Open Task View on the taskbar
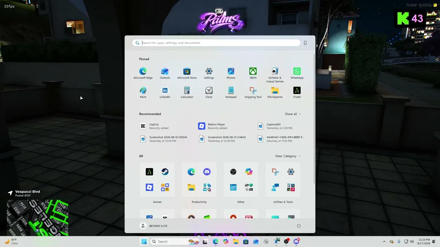The image size is (440, 247). [x=205, y=242]
